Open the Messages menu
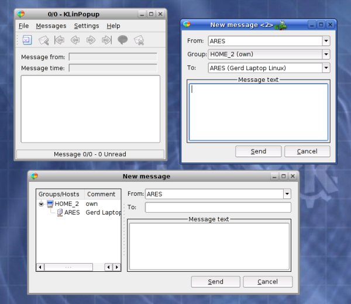This screenshot has width=351, height=304. 51,26
